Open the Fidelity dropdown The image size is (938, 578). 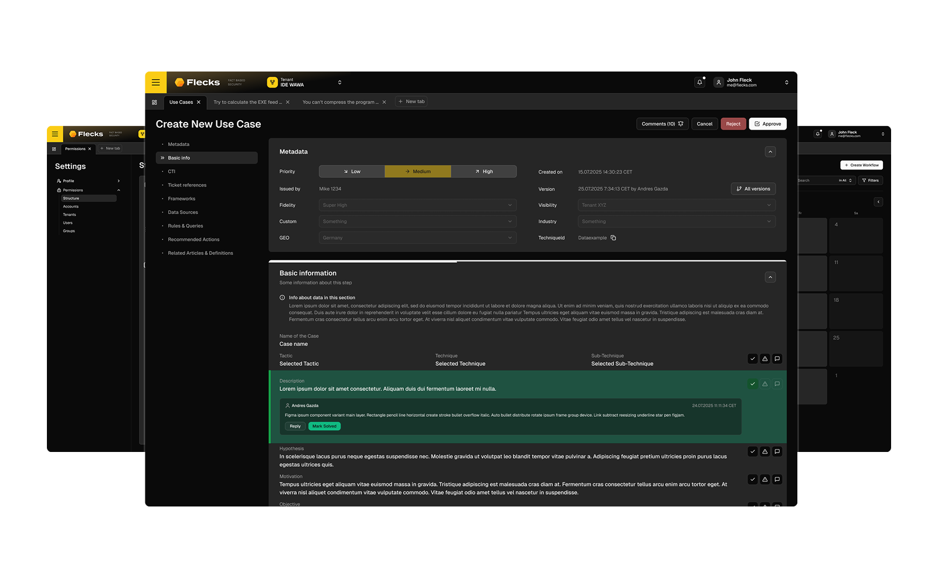click(x=417, y=205)
